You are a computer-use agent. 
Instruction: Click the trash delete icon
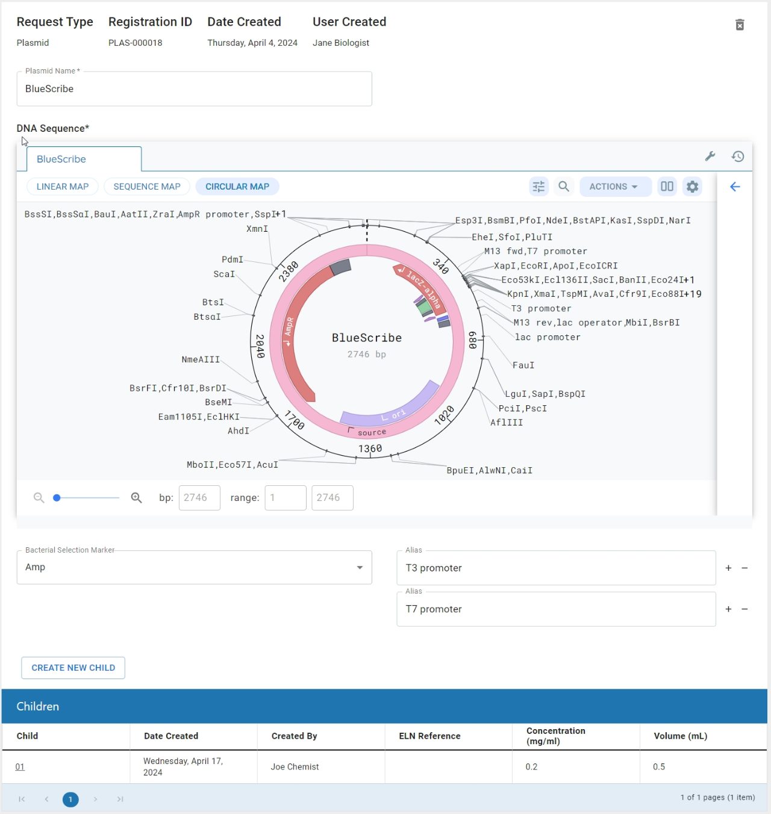click(740, 25)
